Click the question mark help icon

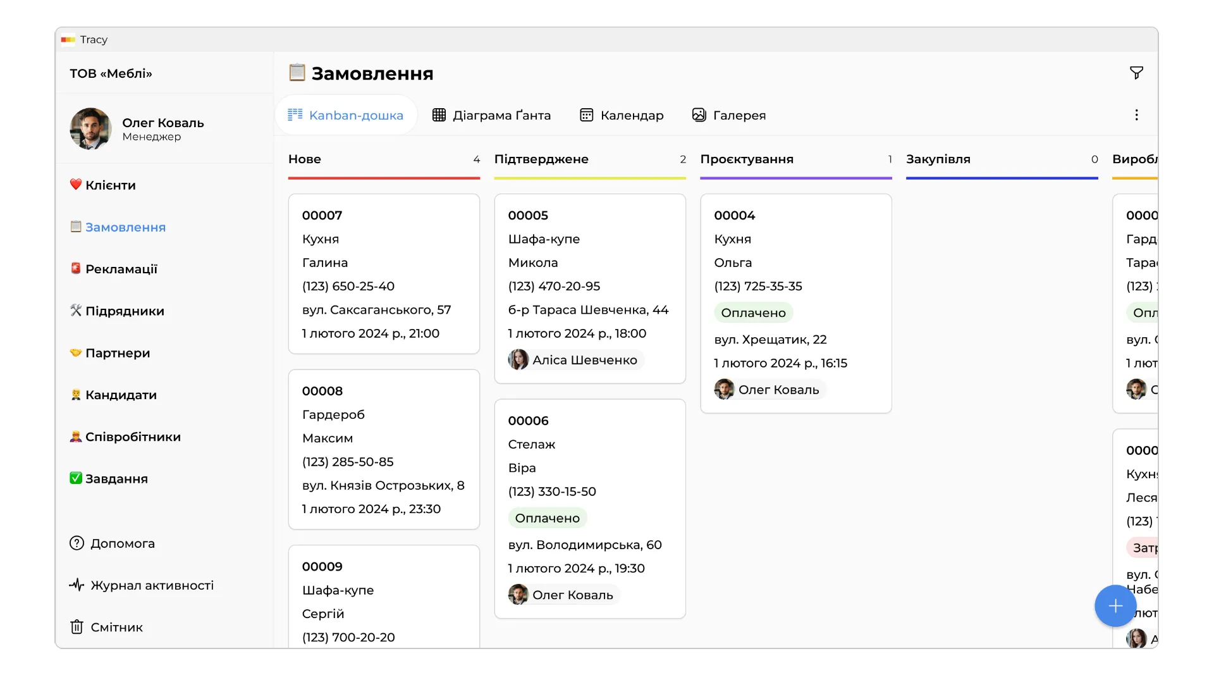[77, 543]
